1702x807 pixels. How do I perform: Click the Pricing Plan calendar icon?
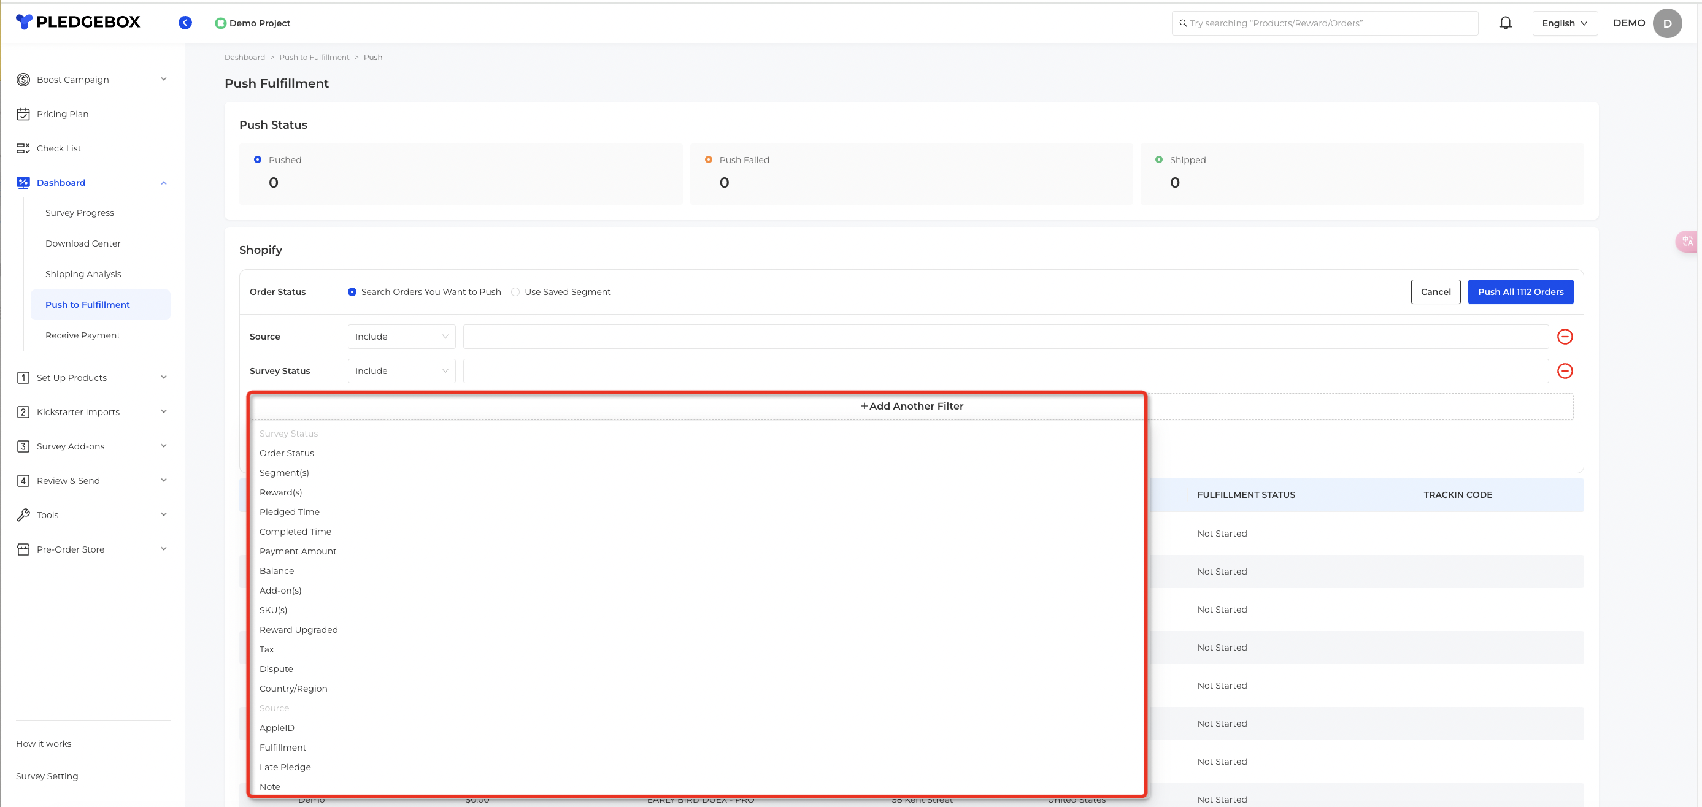point(23,114)
